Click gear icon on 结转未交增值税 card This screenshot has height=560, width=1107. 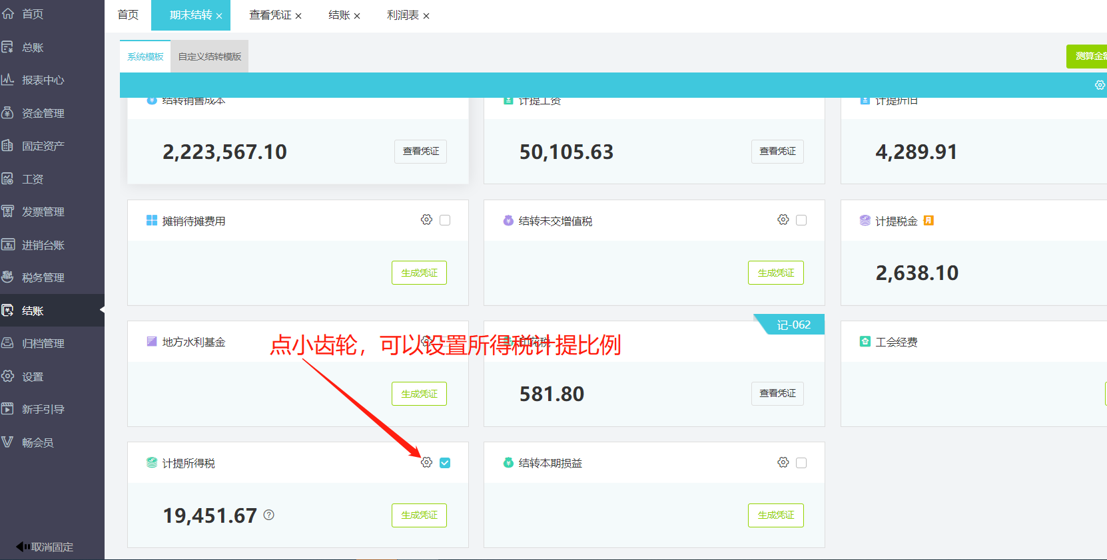click(783, 219)
